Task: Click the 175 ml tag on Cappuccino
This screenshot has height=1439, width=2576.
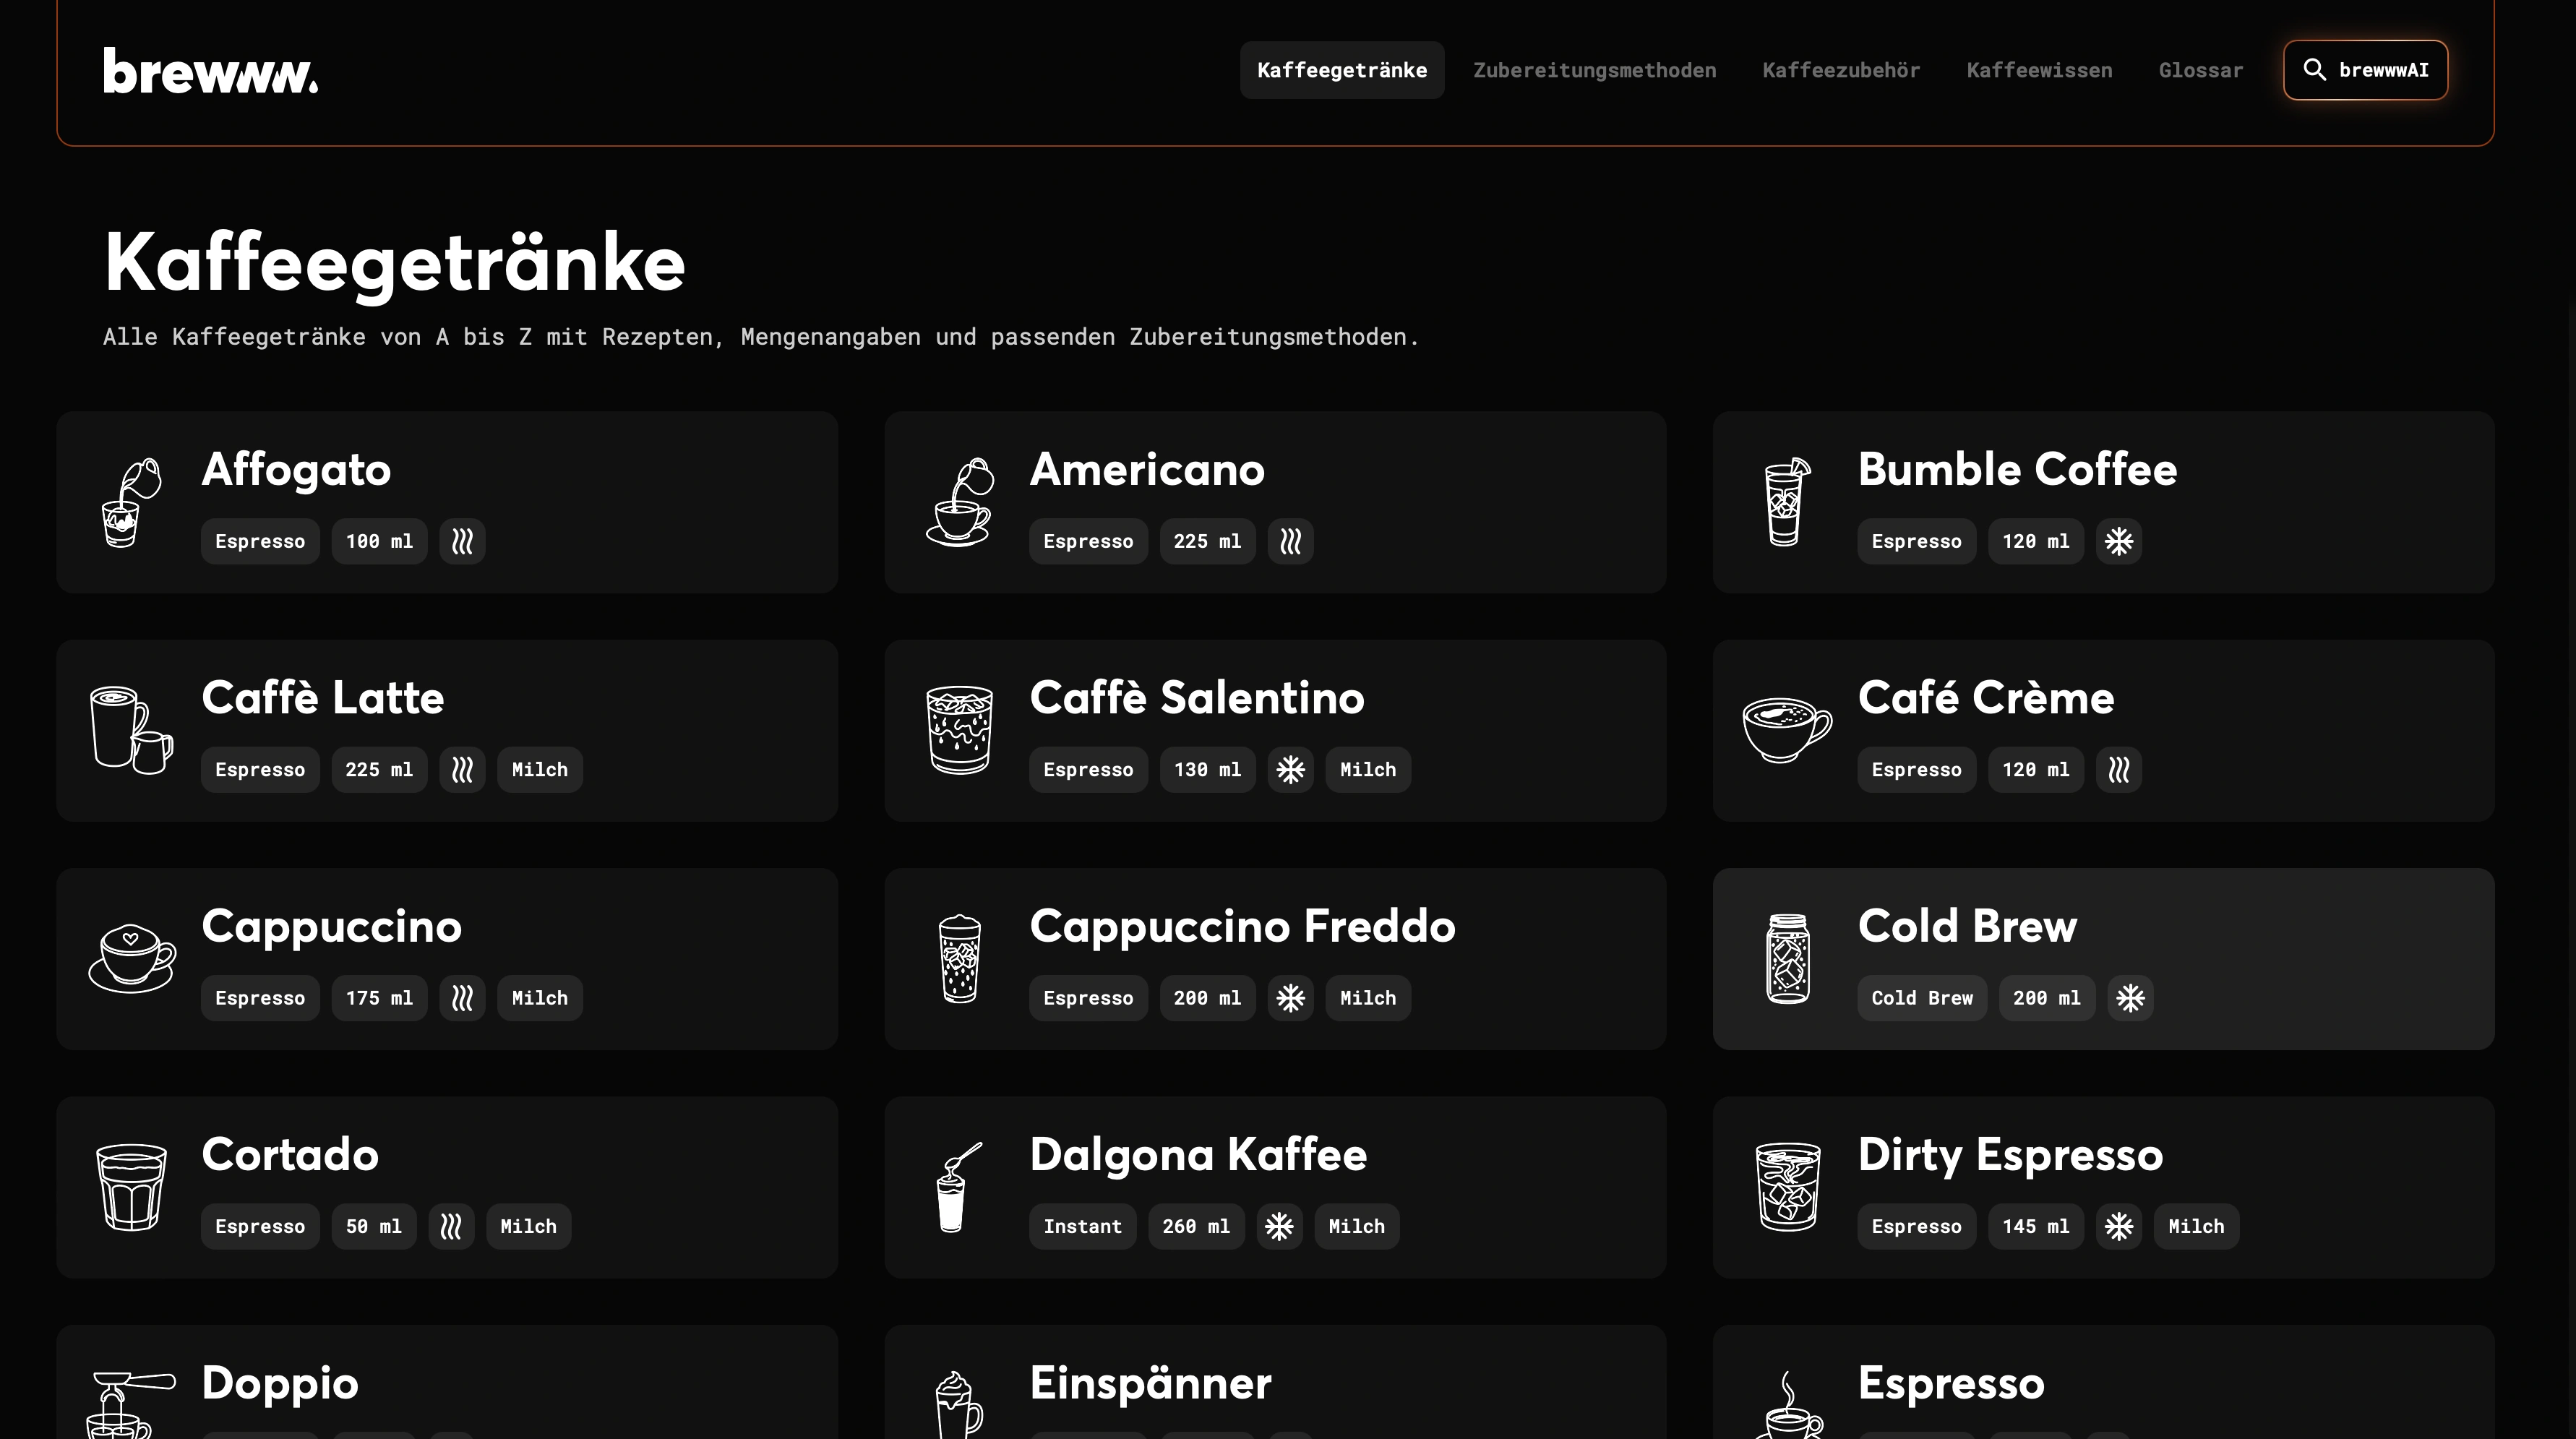Action: pos(379,998)
